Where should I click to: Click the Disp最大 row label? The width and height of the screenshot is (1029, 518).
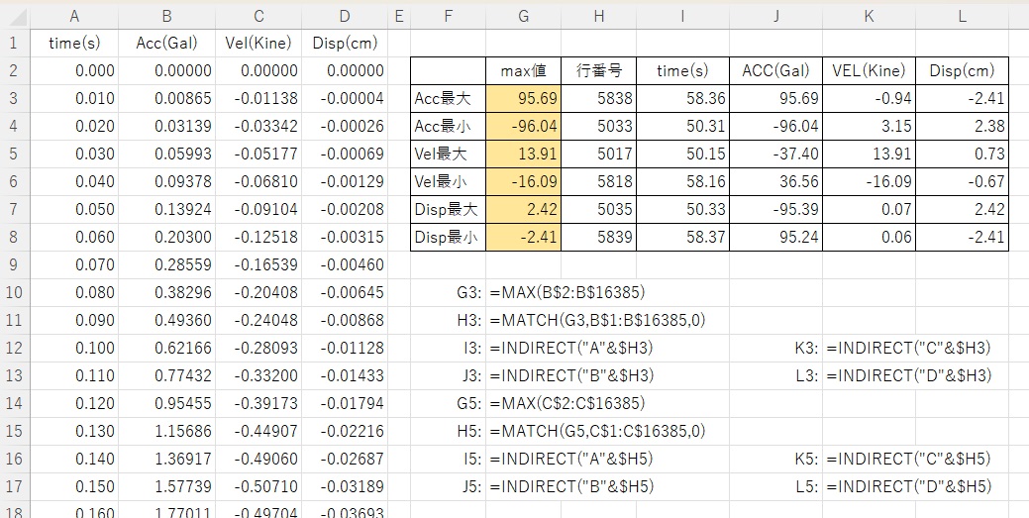449,210
